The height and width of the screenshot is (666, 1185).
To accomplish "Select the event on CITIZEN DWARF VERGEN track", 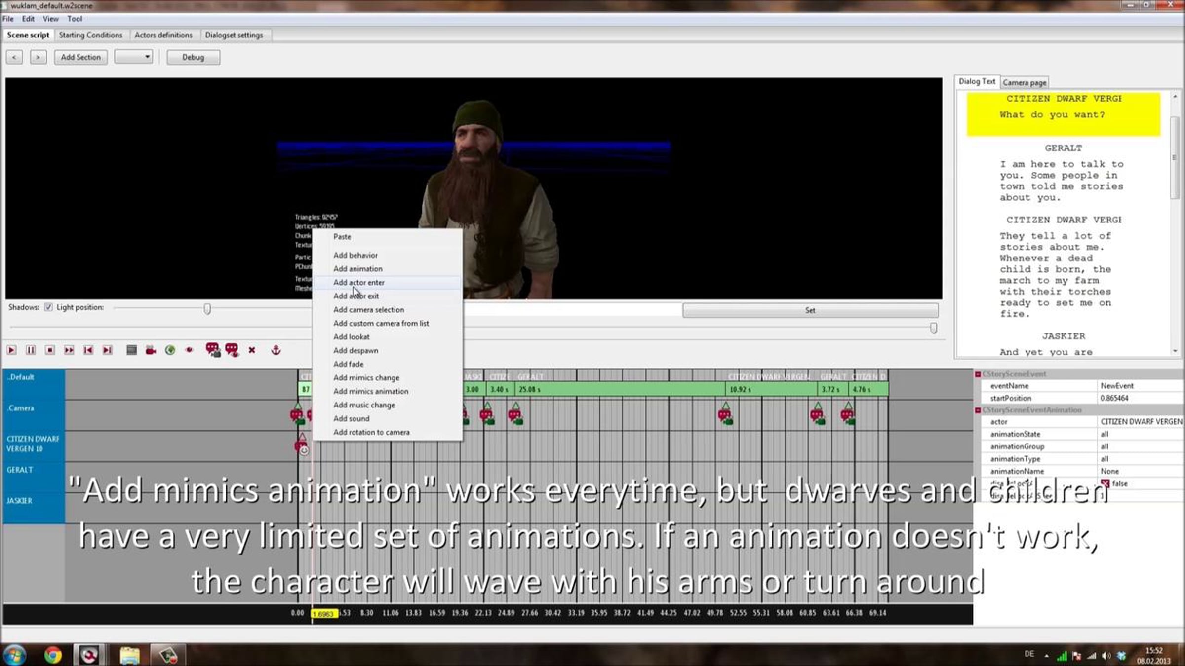I will tap(302, 444).
